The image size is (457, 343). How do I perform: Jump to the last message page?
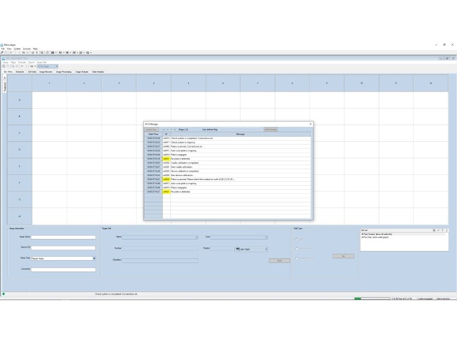point(175,130)
